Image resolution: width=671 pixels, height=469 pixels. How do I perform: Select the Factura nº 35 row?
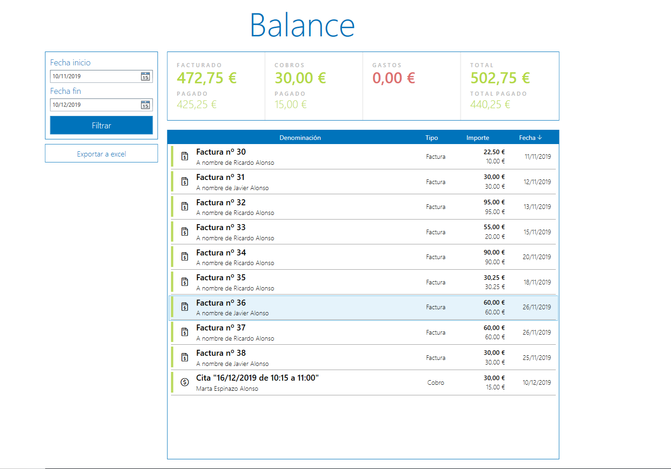[x=323, y=282]
